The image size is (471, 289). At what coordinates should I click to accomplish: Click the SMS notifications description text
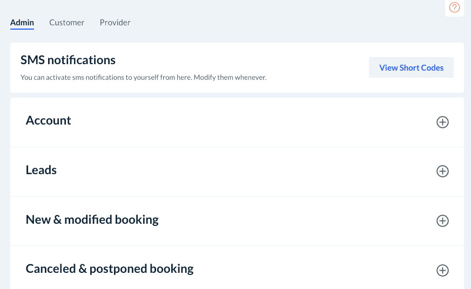[x=144, y=78]
